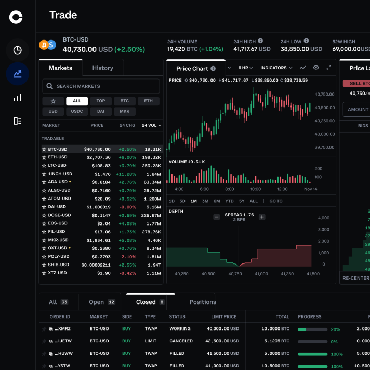This screenshot has height=370, width=370.
Task: Show Closed 8 orders tab
Action: coord(150,302)
